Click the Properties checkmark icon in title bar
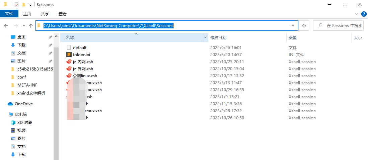The height and width of the screenshot is (160, 368). [16, 4]
